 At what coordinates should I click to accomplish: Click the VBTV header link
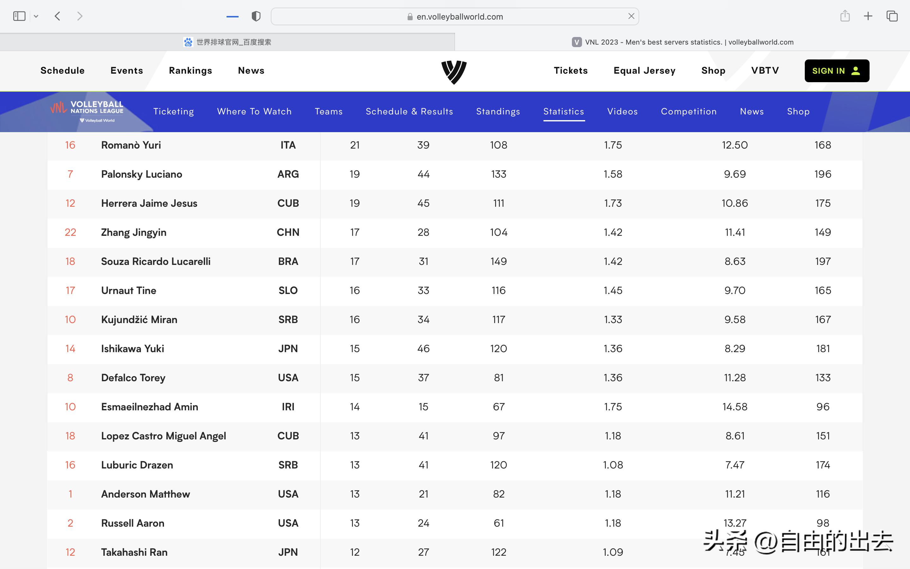765,71
